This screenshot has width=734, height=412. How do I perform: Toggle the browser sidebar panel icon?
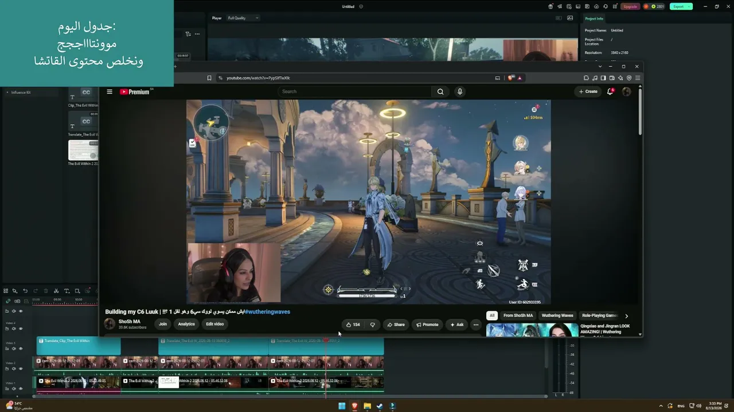click(x=603, y=78)
